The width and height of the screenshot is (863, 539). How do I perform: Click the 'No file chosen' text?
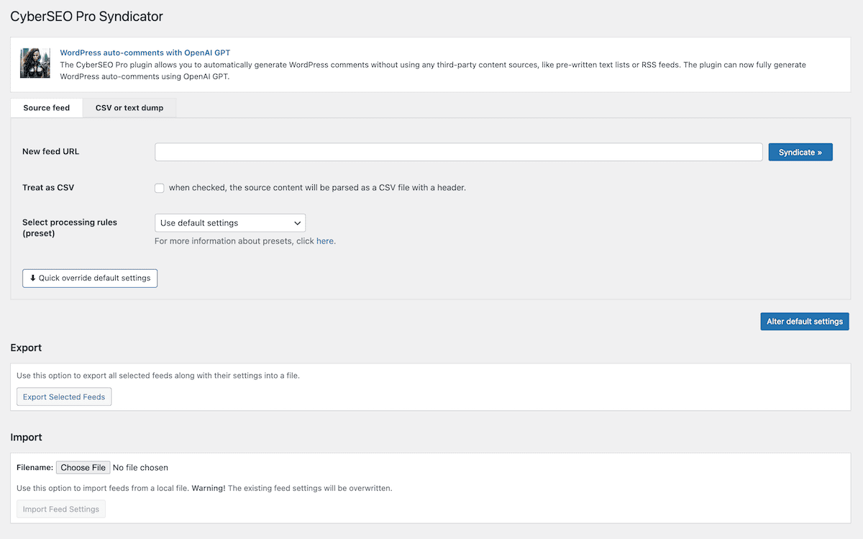click(x=140, y=468)
